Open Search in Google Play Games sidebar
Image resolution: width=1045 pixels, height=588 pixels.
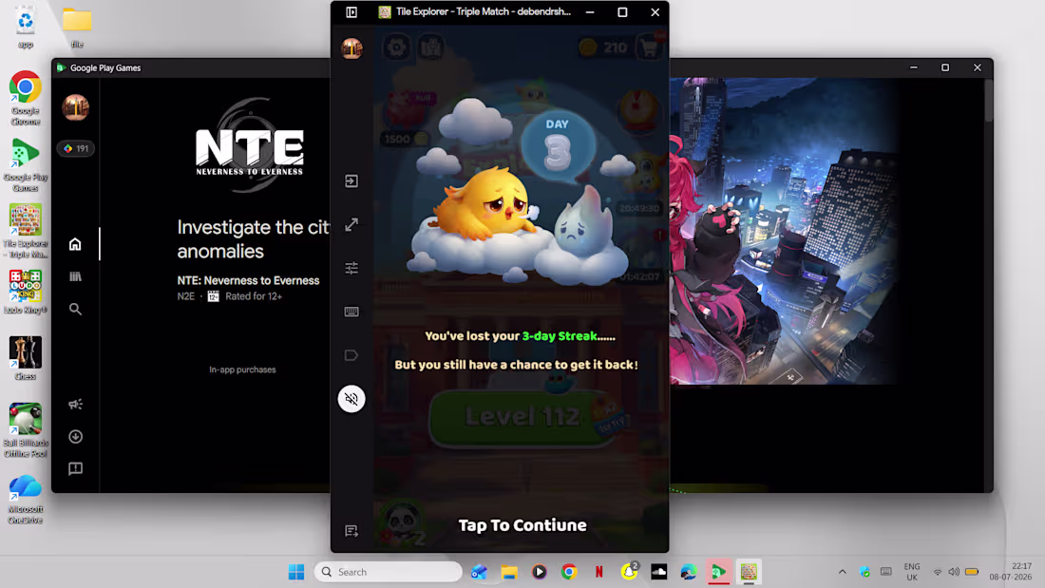[x=75, y=309]
